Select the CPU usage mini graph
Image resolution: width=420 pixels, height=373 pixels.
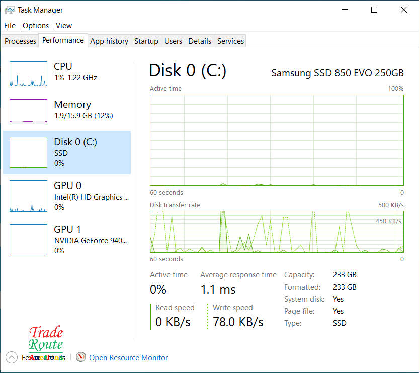coord(28,74)
